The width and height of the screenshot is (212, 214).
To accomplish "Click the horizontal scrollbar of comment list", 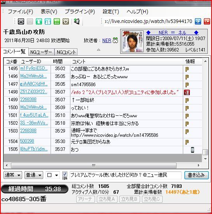I will (93, 165).
